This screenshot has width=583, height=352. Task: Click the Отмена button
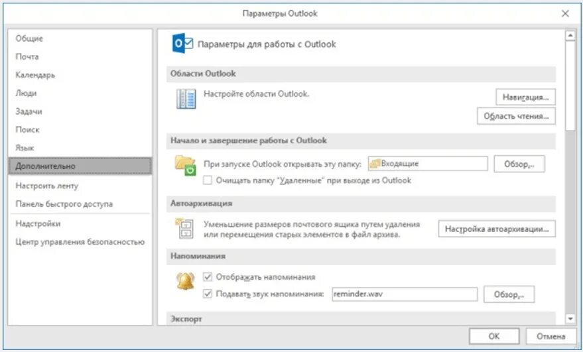[551, 336]
